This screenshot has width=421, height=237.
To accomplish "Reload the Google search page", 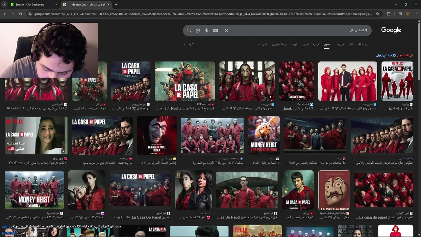I will pyautogui.click(x=20, y=14).
